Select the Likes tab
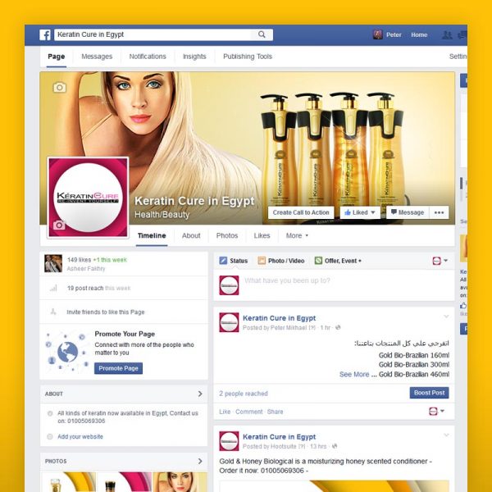Screen dimensions: 492x492 262,235
